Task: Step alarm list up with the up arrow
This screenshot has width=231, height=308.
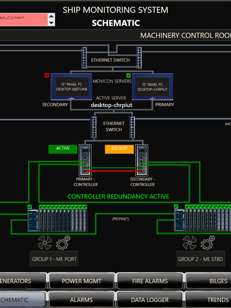Action: coord(51,16)
